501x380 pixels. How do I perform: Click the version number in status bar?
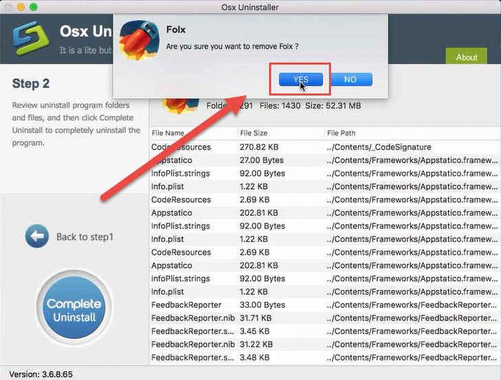point(41,375)
